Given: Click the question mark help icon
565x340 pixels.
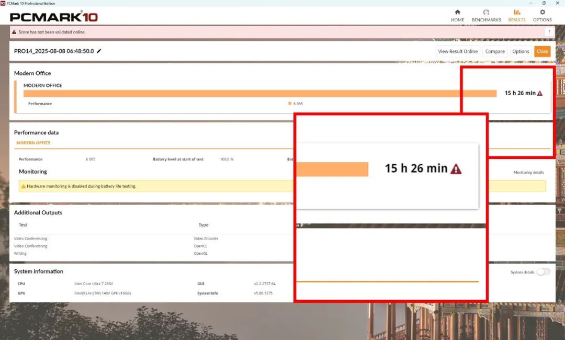Looking at the screenshot, I should pyautogui.click(x=549, y=32).
